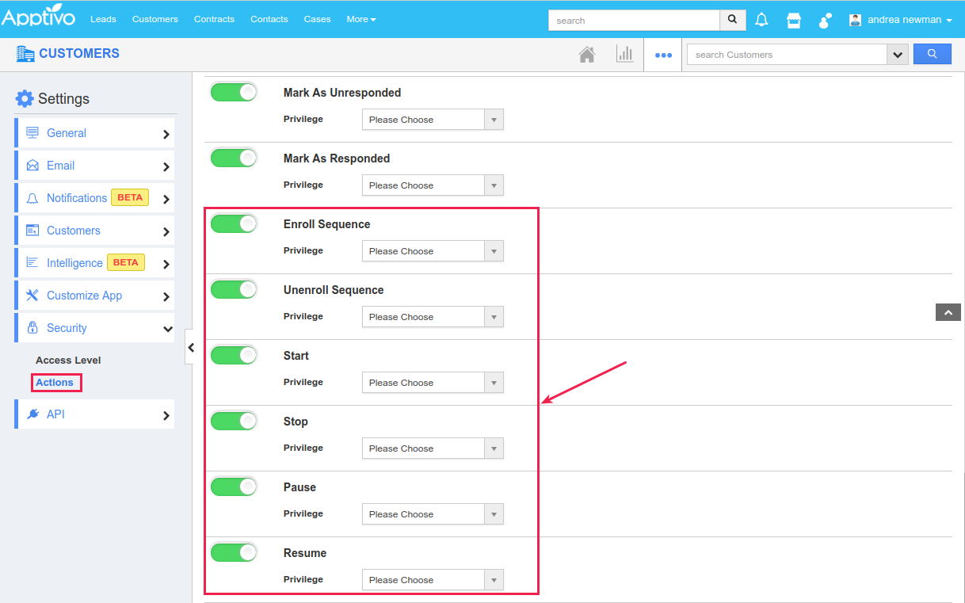Open the Start privilege dropdown
The width and height of the screenshot is (965, 603).
(433, 383)
